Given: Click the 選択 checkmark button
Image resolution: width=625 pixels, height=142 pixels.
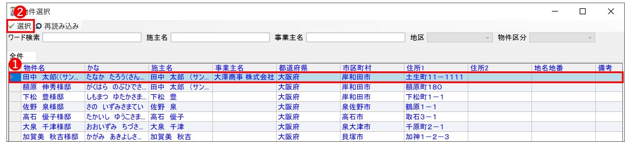Looking at the screenshot, I should pos(20,26).
